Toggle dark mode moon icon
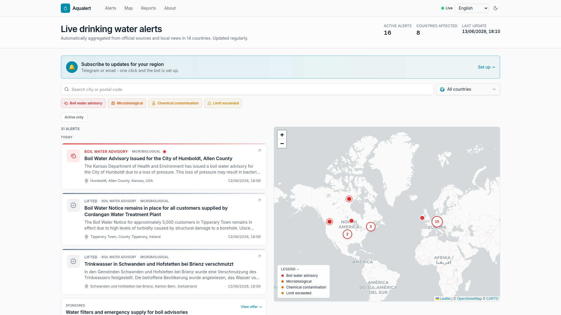This screenshot has height=315, width=561. [496, 8]
